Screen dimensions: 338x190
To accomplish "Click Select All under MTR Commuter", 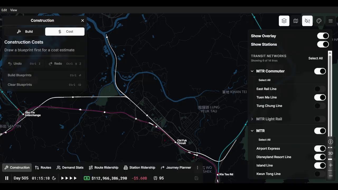I will pos(264,80).
